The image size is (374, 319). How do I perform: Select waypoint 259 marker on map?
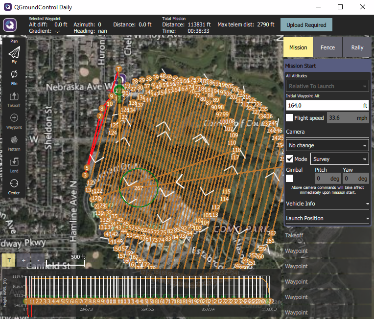[x=261, y=249]
